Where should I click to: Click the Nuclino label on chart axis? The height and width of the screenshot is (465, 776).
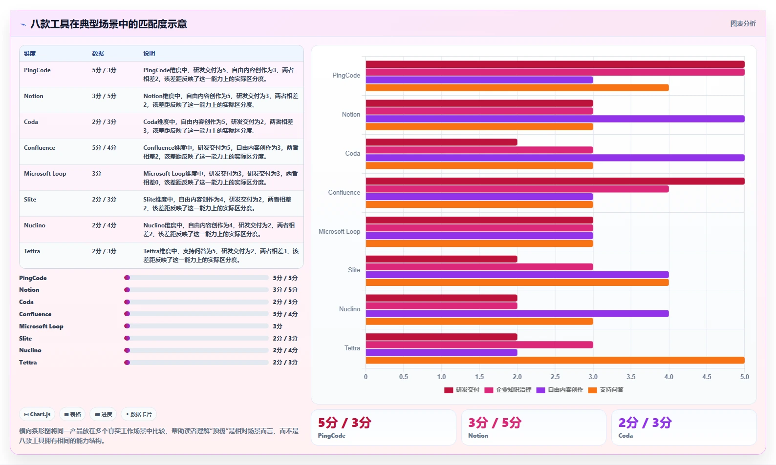[349, 309]
